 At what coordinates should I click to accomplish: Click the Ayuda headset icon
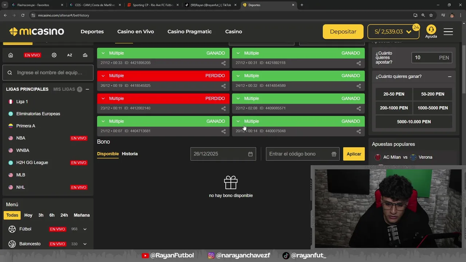pos(431,29)
